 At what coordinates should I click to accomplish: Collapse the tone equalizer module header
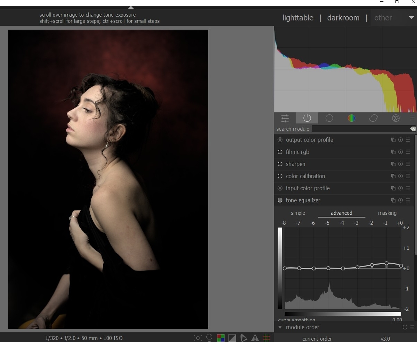pyautogui.click(x=303, y=200)
